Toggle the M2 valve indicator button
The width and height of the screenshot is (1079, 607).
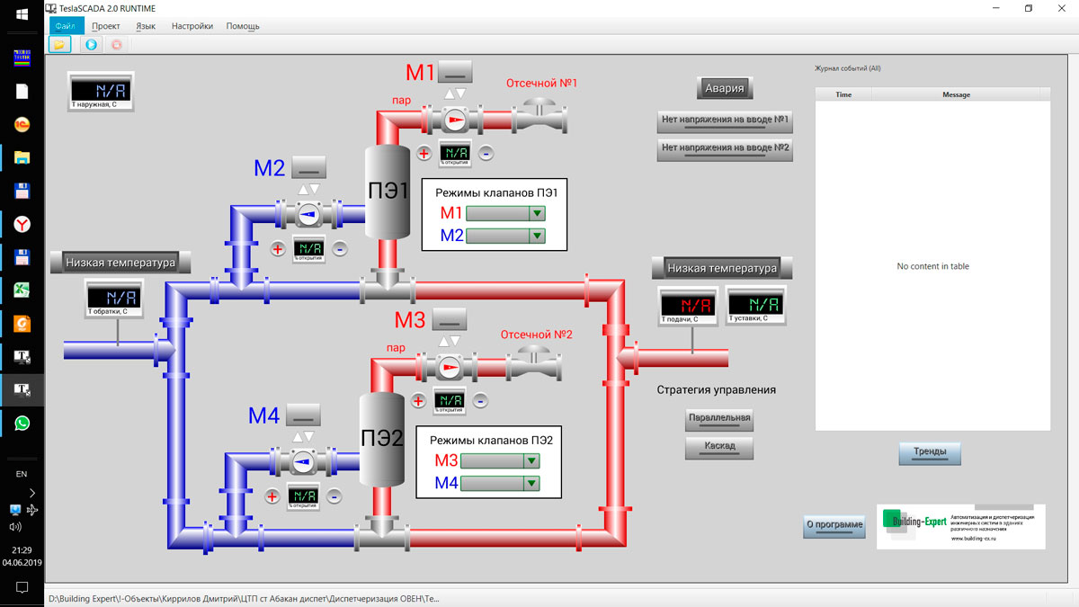coord(308,167)
